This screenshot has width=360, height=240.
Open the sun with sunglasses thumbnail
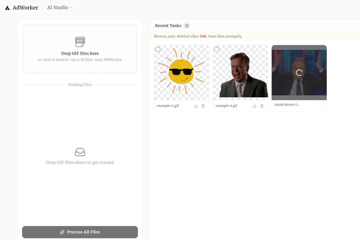coord(182,73)
